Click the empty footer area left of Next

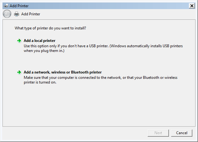point(74,133)
